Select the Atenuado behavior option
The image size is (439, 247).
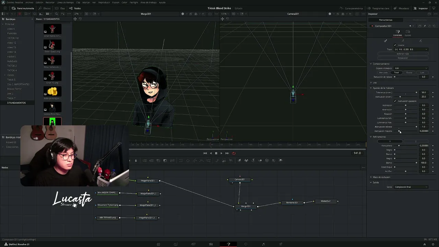coord(383,73)
